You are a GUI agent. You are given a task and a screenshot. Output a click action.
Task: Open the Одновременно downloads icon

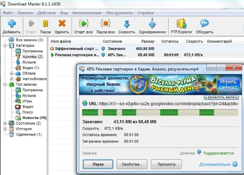coord(152,23)
